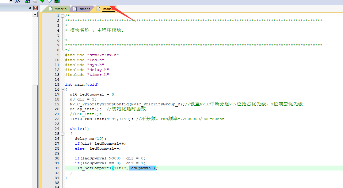Click the file icon on timer.c tab
Screen dimensions: 343x188
[x=75, y=9]
